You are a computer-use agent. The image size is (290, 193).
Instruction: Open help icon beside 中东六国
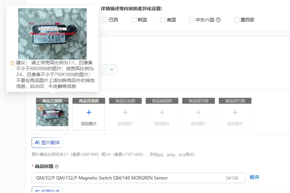pyautogui.click(x=218, y=20)
